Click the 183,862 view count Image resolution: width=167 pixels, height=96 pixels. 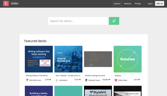pyautogui.click(x=105, y=80)
